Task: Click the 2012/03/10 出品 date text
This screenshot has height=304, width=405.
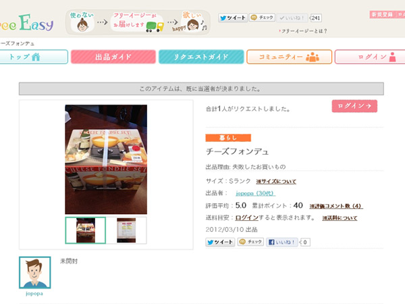Action: click(232, 230)
